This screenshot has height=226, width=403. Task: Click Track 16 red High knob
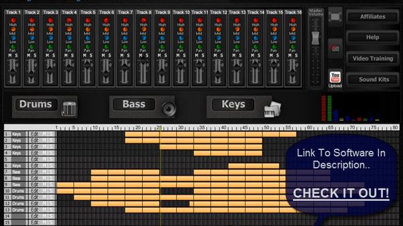pyautogui.click(x=293, y=20)
